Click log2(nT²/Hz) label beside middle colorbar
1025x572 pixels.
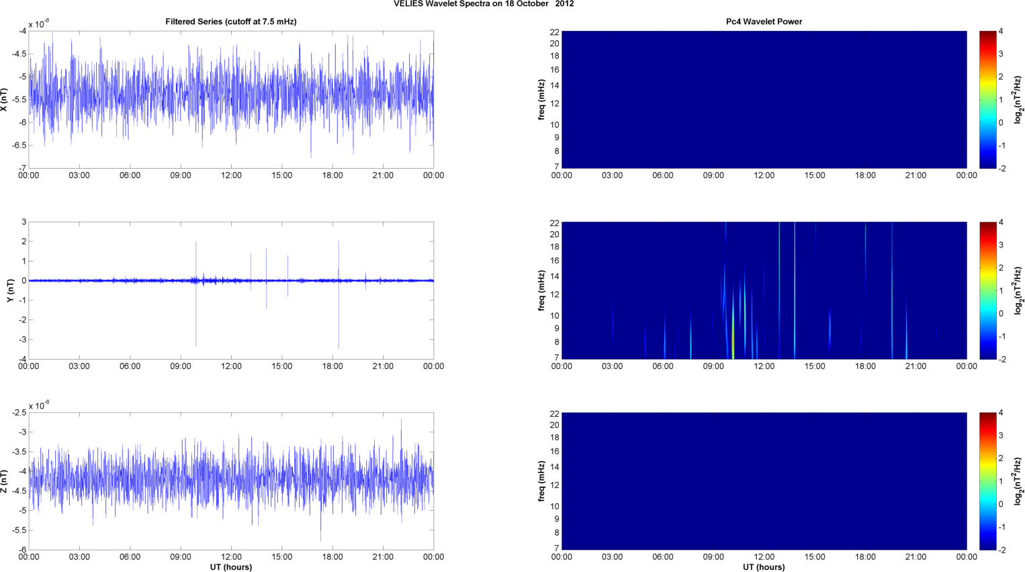point(1018,290)
